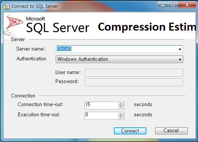Screen dimensions: 198x142
Task: Increase Connection time-out with up arrow
Action: point(121,104)
